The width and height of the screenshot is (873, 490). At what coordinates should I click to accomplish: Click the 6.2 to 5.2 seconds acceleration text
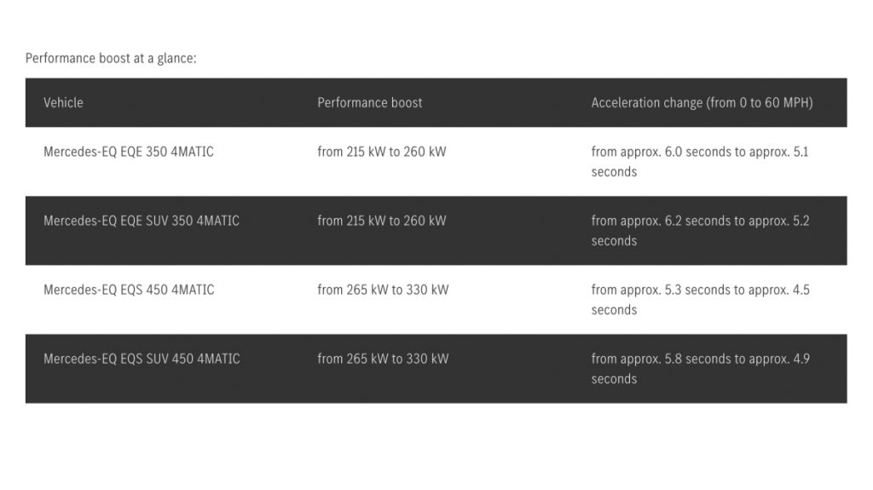pyautogui.click(x=701, y=231)
